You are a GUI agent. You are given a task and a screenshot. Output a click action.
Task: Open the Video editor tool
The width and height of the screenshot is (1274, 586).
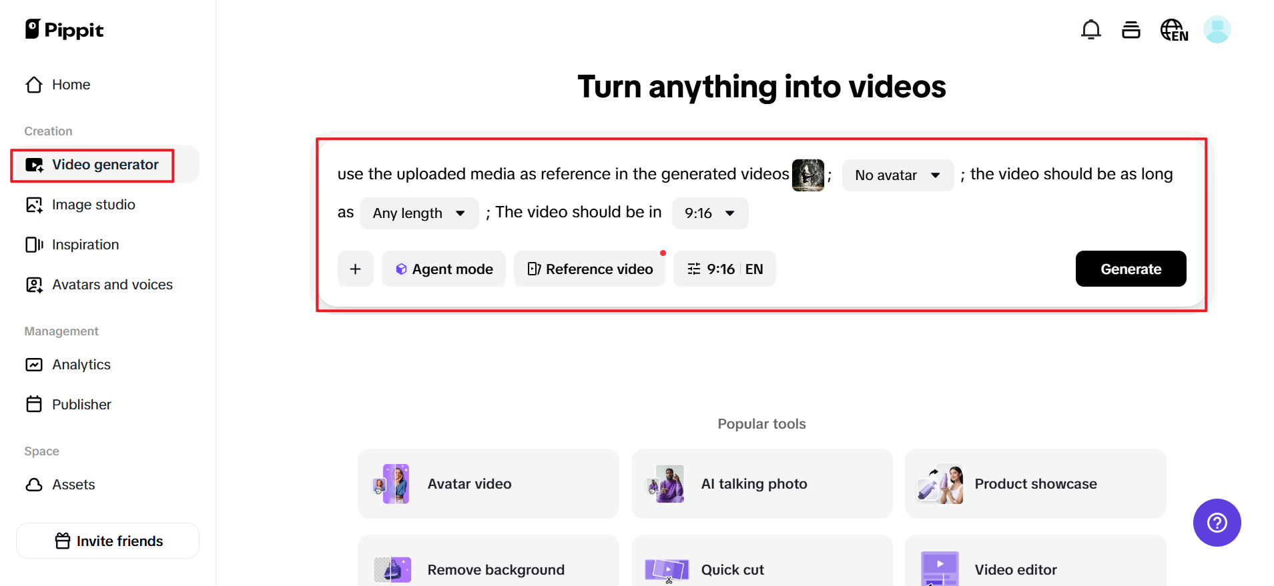[1036, 561]
